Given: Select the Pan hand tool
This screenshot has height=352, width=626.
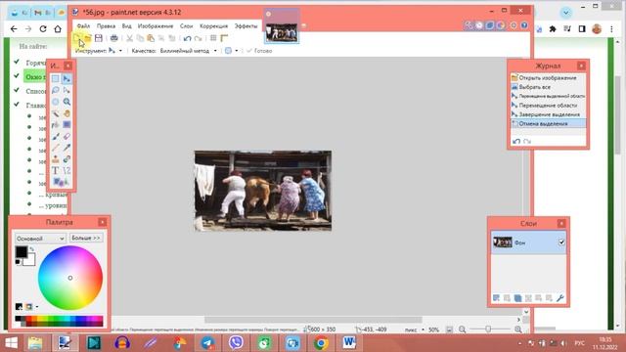Looking at the screenshot, I should [67, 113].
